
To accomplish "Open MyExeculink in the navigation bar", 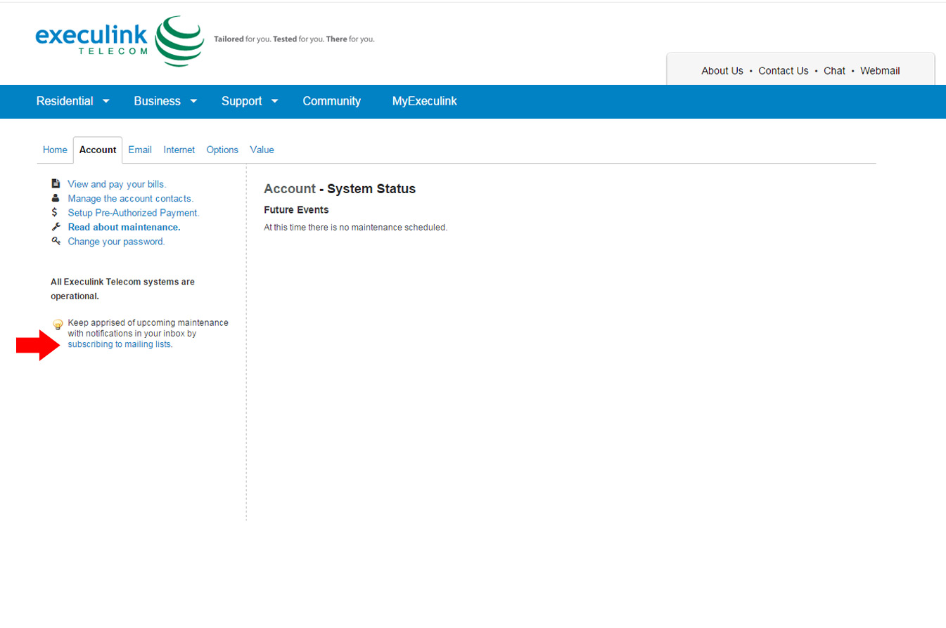I will pos(424,101).
